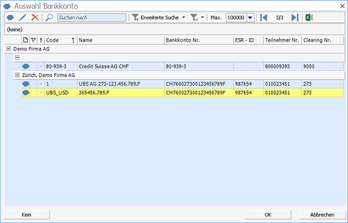Image resolution: width=348 pixels, height=223 pixels.
Task: Sort by Bankkonto Nr. column header
Action: coord(199,40)
